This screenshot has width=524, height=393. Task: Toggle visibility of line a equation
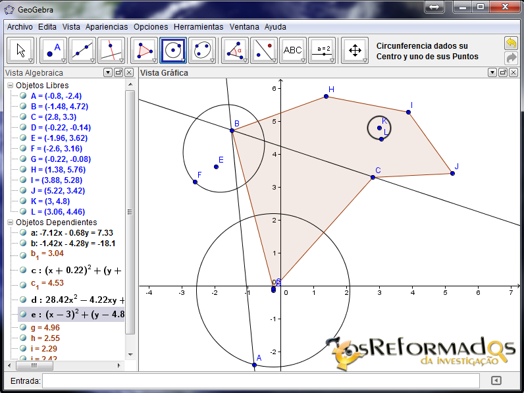(23, 232)
